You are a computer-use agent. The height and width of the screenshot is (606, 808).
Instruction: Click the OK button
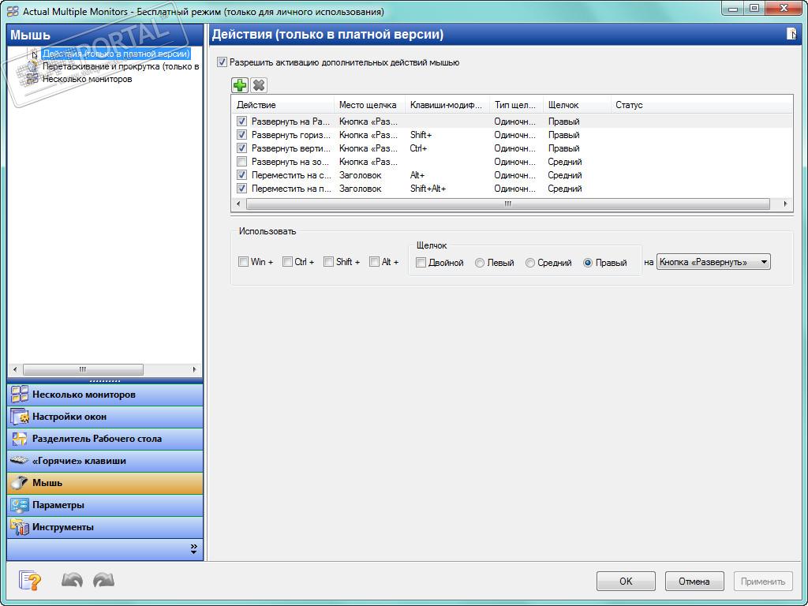tap(626, 582)
